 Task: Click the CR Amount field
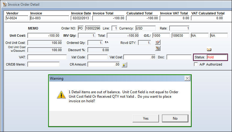point(104,64)
